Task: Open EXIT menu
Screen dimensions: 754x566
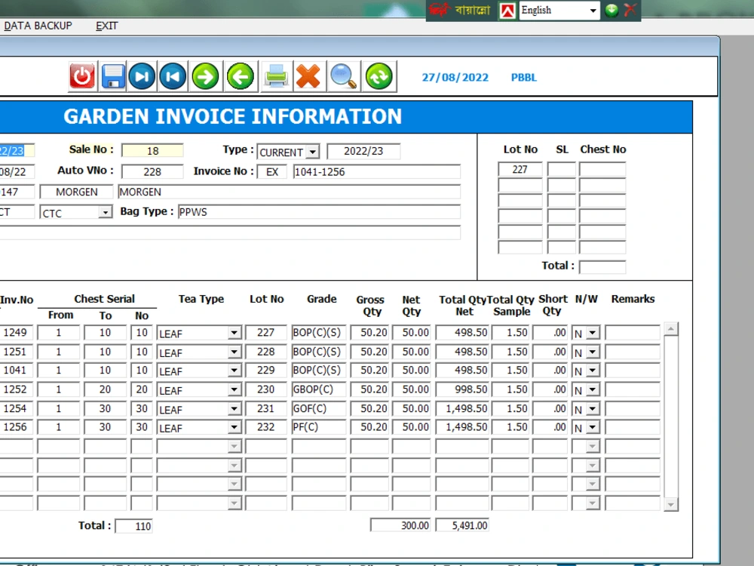Action: click(x=106, y=26)
